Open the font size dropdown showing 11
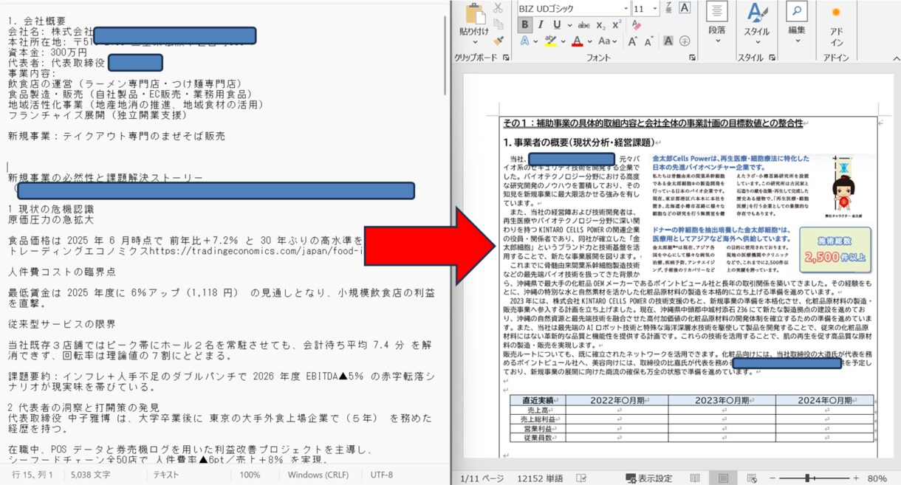This screenshot has height=485, width=901. 655,8
